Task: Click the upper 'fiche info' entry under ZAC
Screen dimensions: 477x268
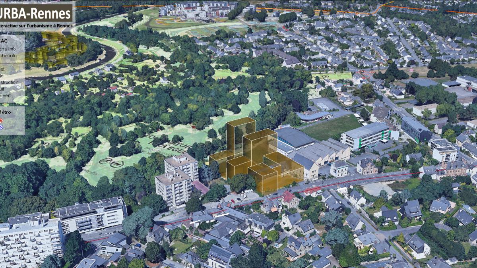Action: tap(8, 49)
